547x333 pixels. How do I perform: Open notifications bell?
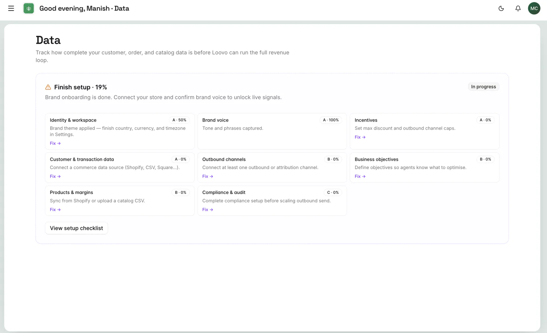pyautogui.click(x=518, y=9)
